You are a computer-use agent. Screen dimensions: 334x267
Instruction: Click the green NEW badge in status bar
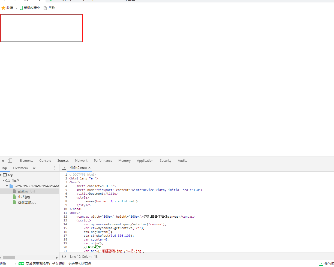coord(22,264)
